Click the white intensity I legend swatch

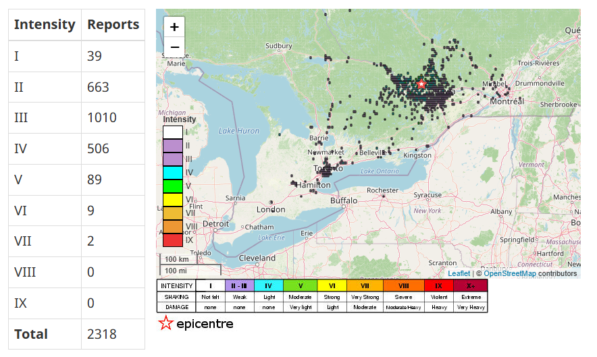[x=173, y=132]
